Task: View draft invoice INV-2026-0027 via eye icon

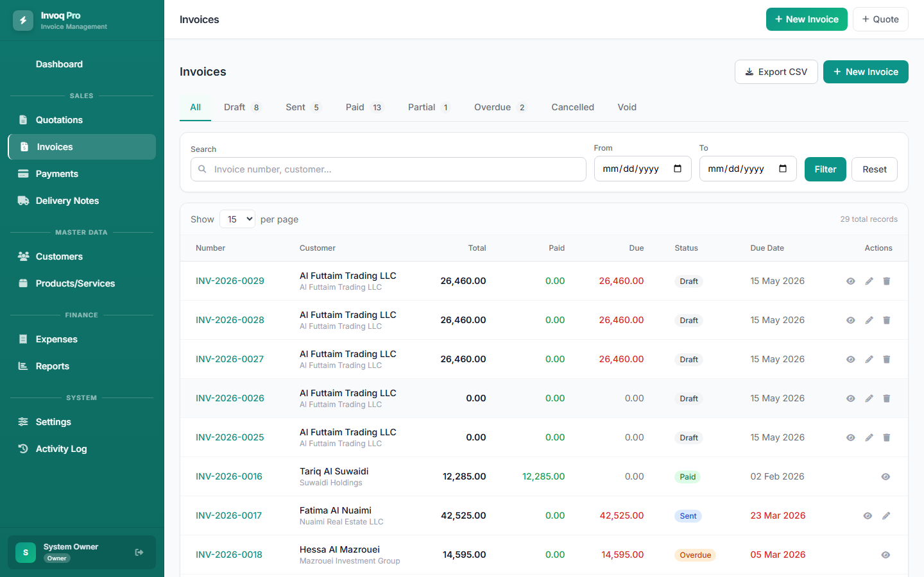Action: [851, 360]
